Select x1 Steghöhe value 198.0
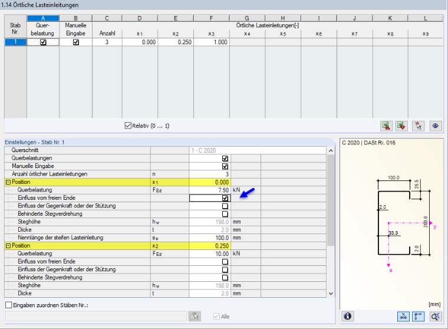448x329 pixels. (210, 222)
